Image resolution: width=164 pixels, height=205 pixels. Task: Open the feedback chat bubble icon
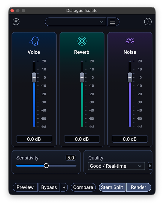(x=16, y=22)
